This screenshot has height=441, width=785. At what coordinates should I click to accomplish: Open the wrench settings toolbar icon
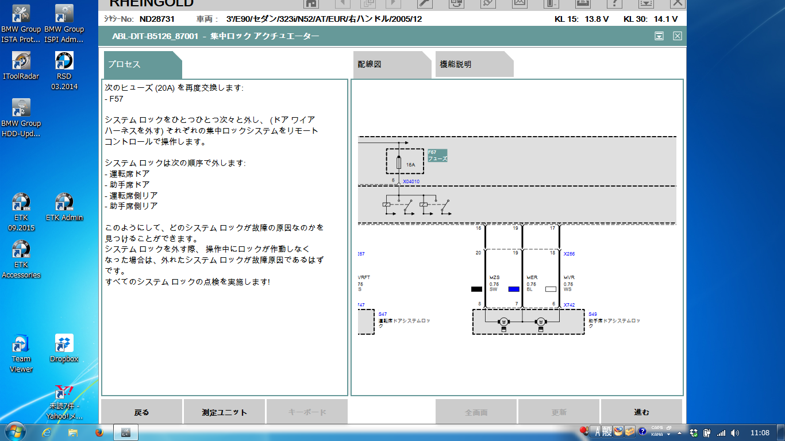pyautogui.click(x=425, y=3)
